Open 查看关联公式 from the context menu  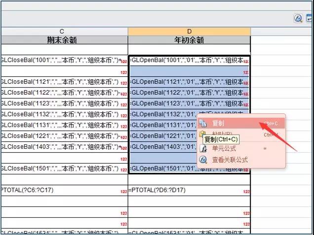tap(241, 160)
